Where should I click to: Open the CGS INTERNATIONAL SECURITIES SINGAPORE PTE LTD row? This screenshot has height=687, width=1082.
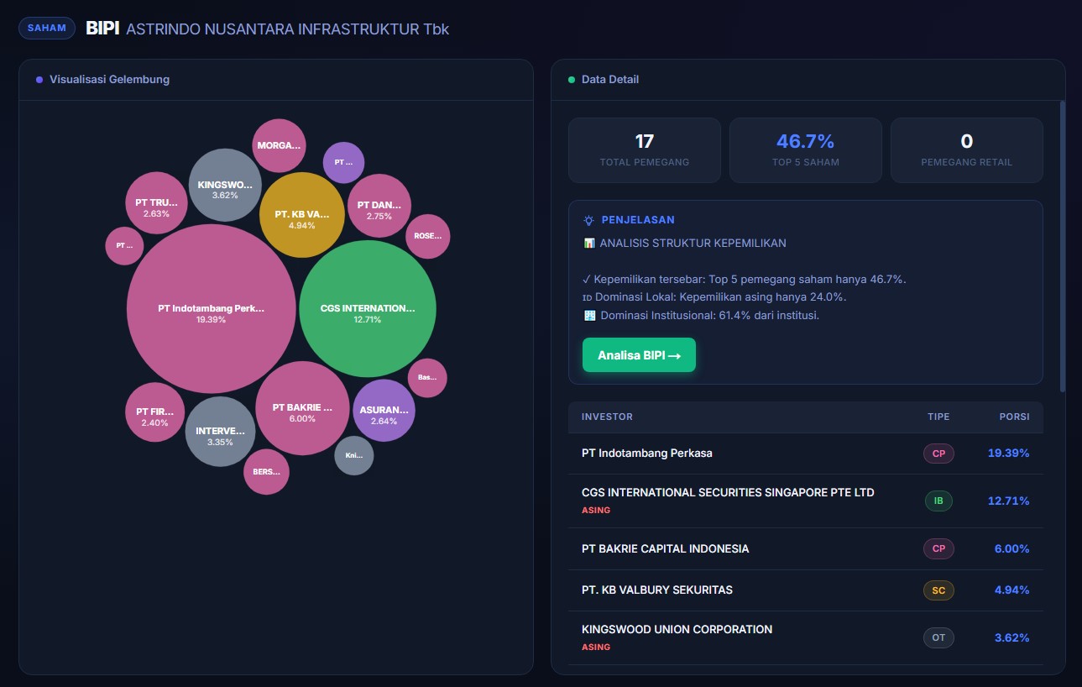point(806,501)
